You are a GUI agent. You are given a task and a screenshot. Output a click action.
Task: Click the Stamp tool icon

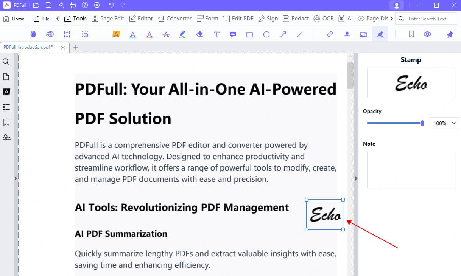pyautogui.click(x=347, y=34)
